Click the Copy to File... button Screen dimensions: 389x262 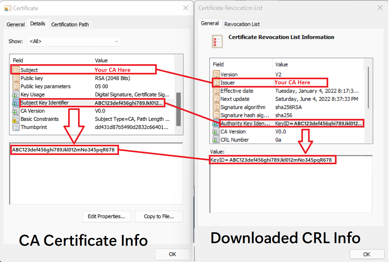click(x=159, y=216)
